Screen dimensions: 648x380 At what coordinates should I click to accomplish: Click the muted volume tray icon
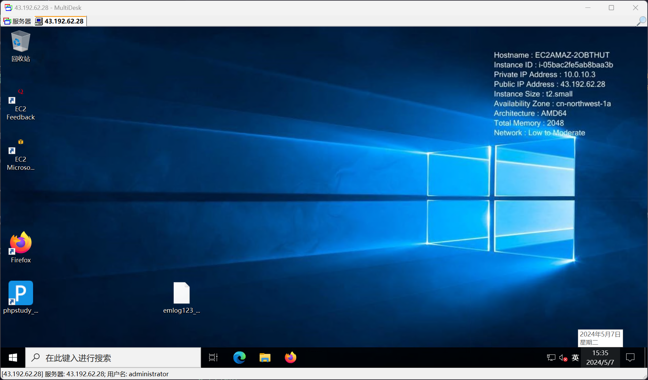click(563, 358)
